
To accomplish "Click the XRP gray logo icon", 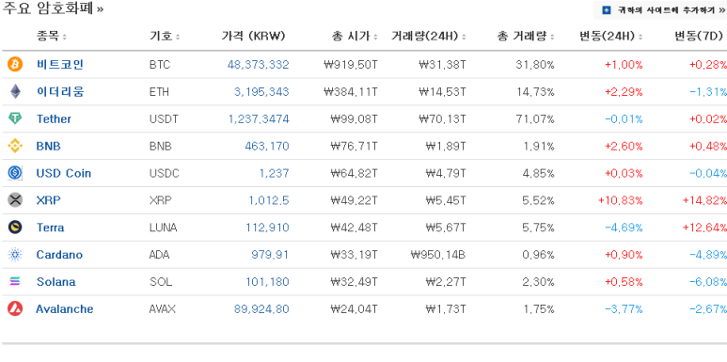I will pos(15,200).
